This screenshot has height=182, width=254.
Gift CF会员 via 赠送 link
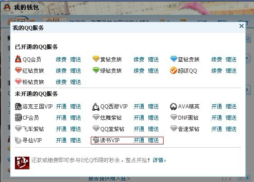tap(75, 118)
